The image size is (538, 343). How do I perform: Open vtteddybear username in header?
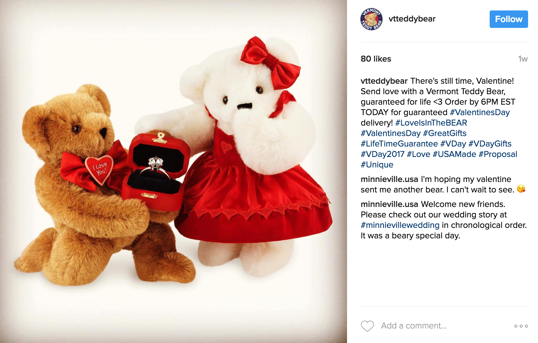pos(412,19)
